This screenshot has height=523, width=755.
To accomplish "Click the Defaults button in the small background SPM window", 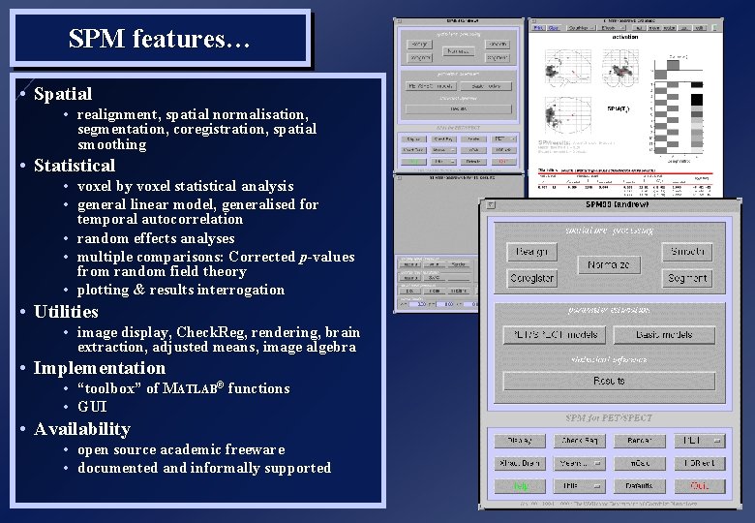I will click(473, 162).
